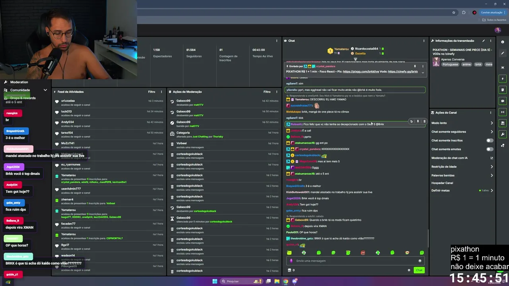
Task: Click the chat bubble sidebar icon
Action: (x=503, y=101)
